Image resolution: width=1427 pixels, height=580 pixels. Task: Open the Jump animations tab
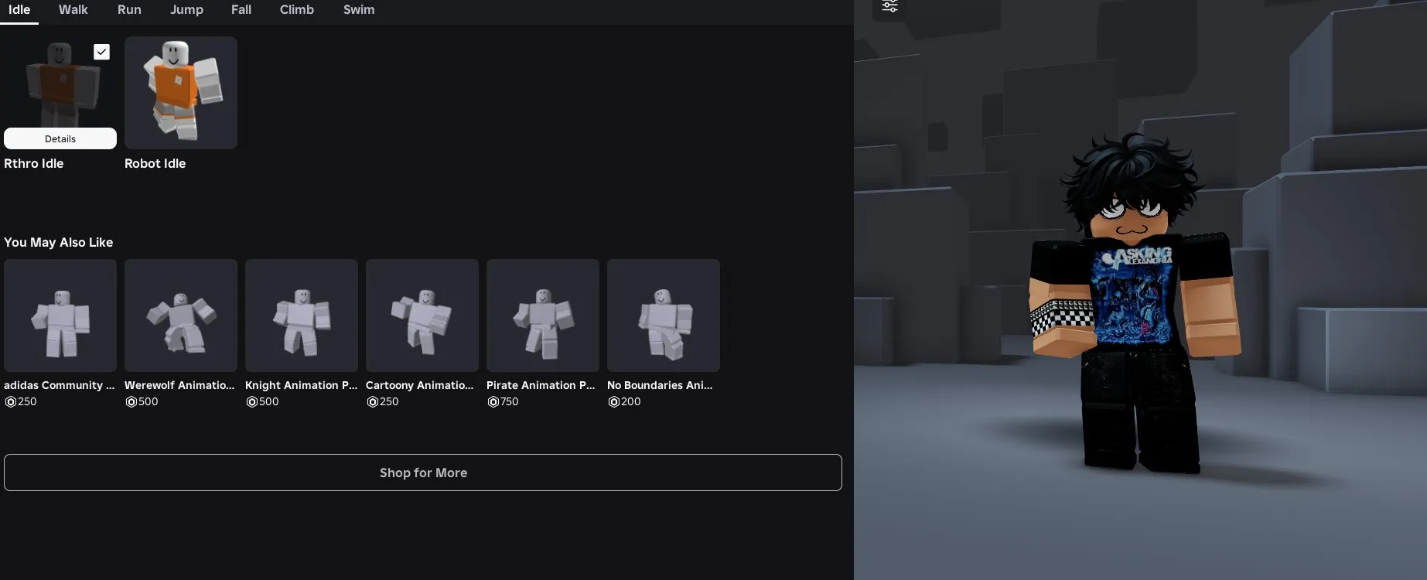point(186,10)
